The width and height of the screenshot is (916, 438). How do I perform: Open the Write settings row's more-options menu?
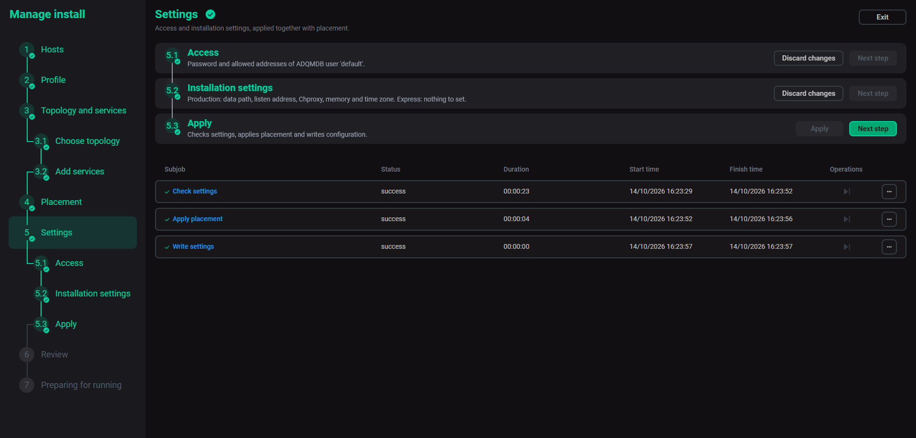pos(889,247)
